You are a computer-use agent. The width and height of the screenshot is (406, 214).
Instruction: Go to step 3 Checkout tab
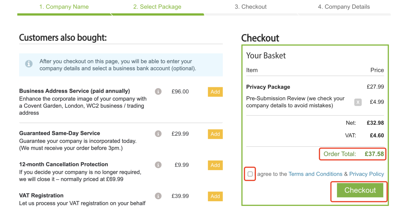(251, 7)
